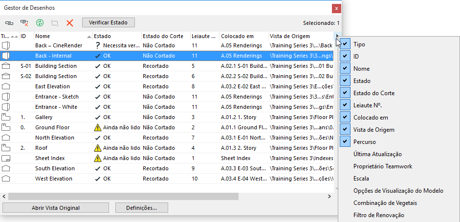Click the warning icon in Ground Floor row
The height and width of the screenshot is (222, 460).
tap(98, 127)
